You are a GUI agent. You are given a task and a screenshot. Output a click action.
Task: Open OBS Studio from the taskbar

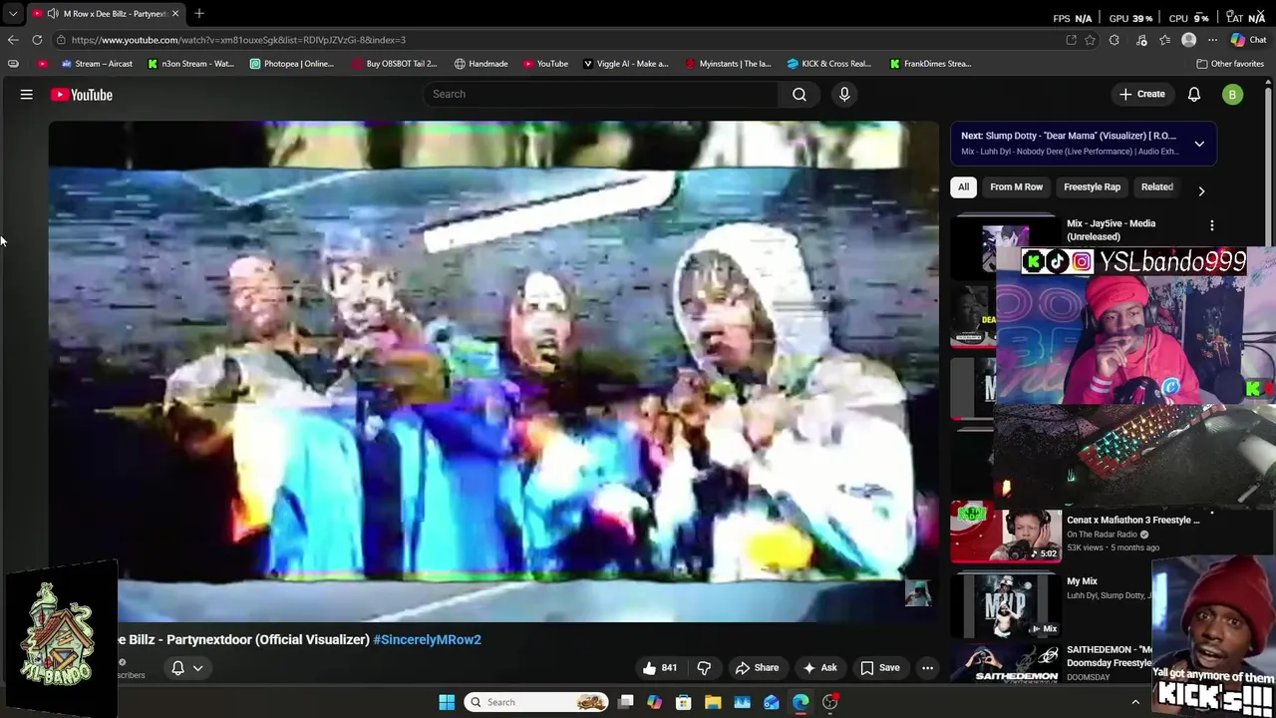tap(830, 702)
